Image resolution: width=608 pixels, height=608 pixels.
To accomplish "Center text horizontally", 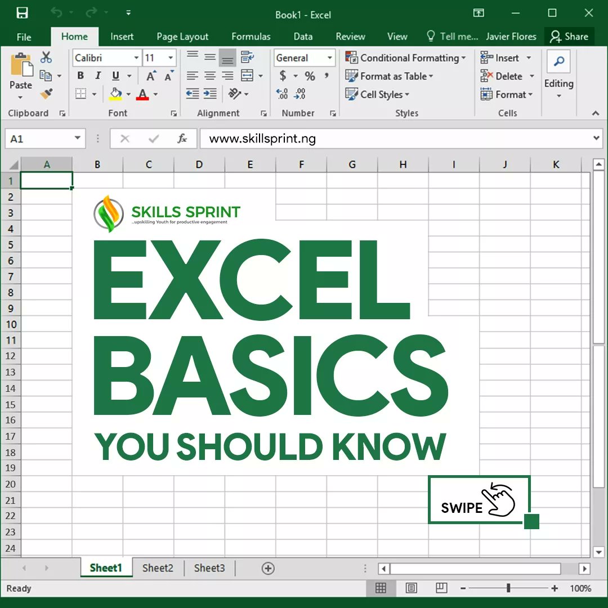I will [210, 75].
